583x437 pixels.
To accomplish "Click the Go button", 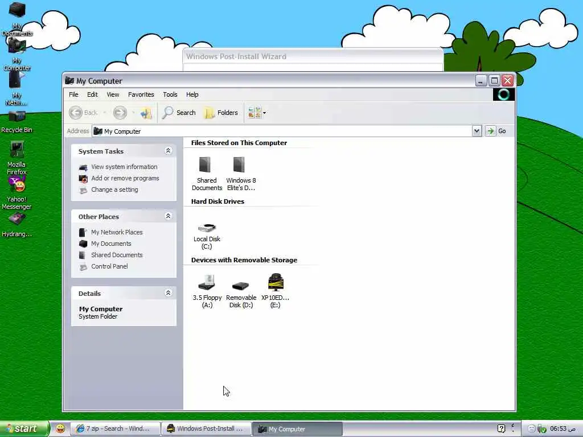I will (496, 131).
